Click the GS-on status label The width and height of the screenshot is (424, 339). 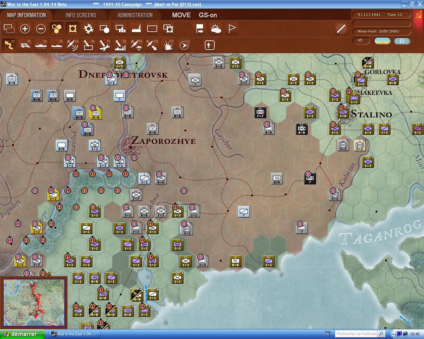tap(208, 15)
